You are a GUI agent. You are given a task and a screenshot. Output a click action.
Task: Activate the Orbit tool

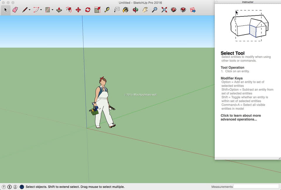[x=135, y=10]
